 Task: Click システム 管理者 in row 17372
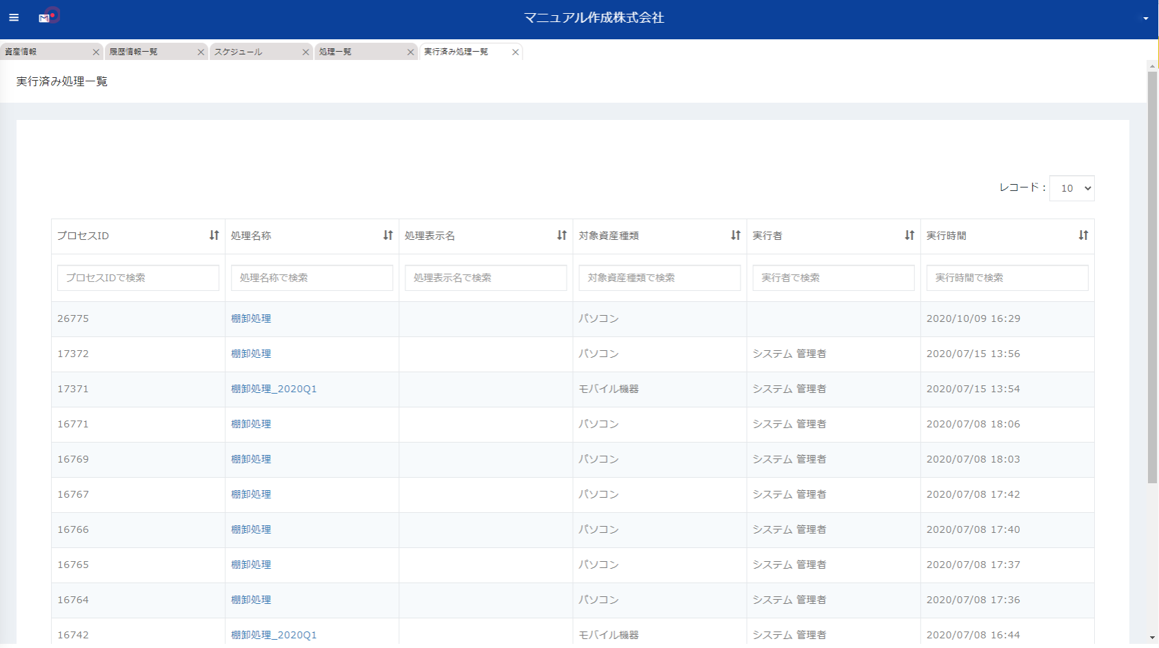[789, 354]
